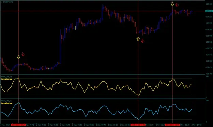Click the 128.475 price axis label
The width and height of the screenshot is (213, 127).
(x=209, y=67)
